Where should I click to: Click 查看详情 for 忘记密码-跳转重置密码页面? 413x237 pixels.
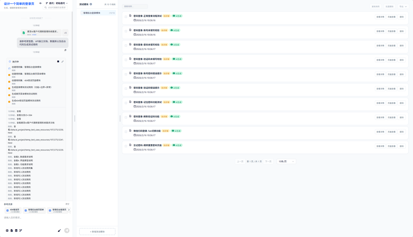(x=380, y=146)
